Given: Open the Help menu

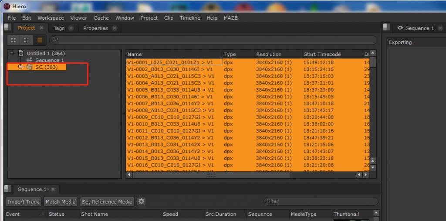Looking at the screenshot, I should click(212, 18).
